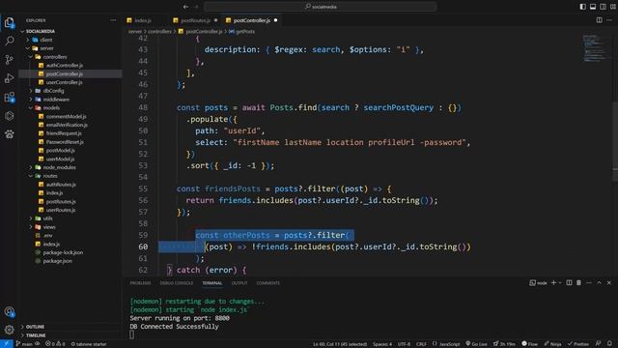Screen dimensions: 618x348
Task: Go back with the navigation arrow
Action: tap(185, 7)
